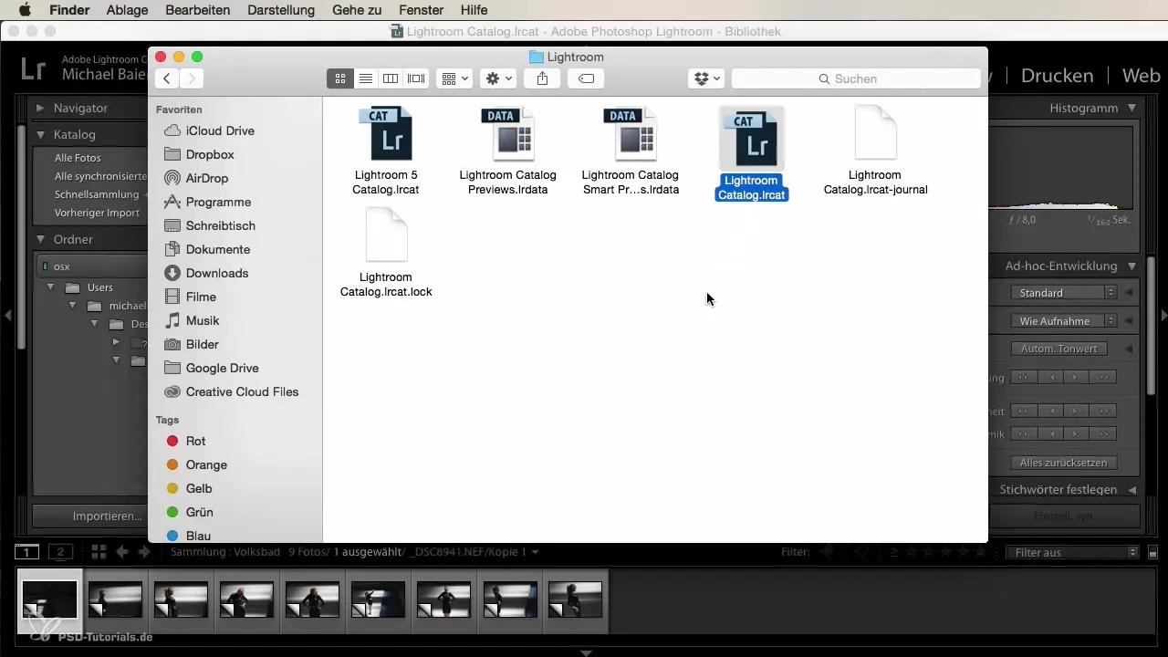Open the Ablage menu
Image resolution: width=1168 pixels, height=657 pixels.
click(127, 10)
